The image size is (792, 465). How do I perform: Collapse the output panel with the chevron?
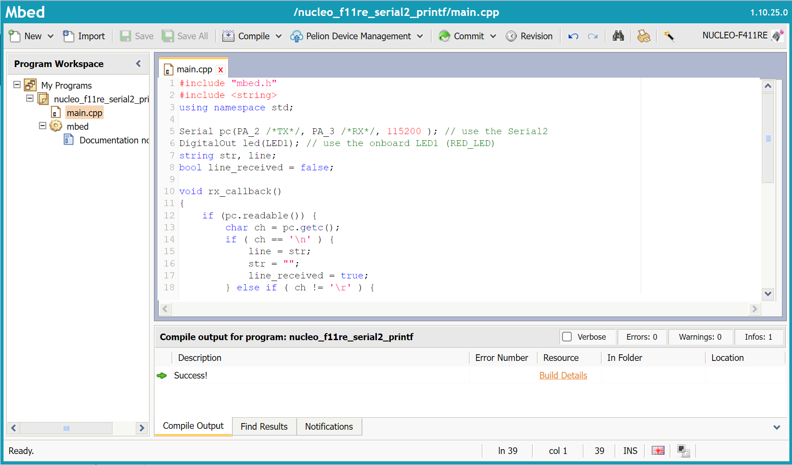click(x=777, y=427)
